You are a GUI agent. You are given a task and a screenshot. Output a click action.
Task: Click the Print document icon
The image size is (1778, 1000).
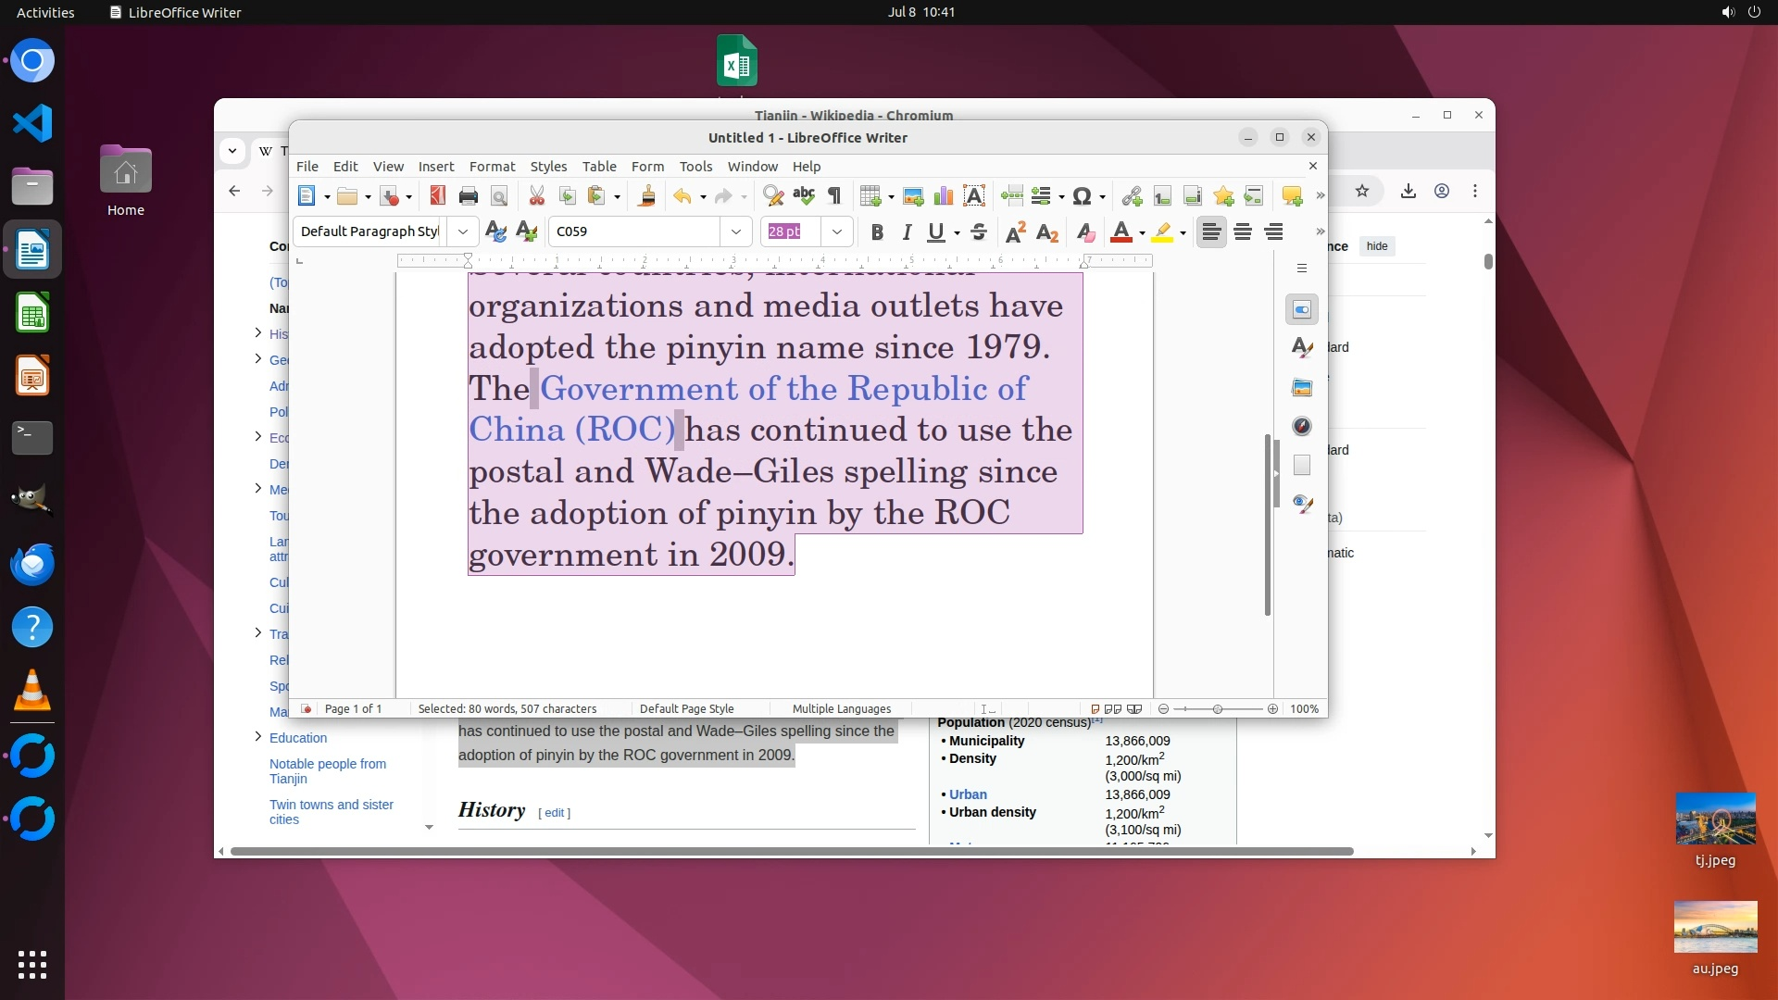468,195
